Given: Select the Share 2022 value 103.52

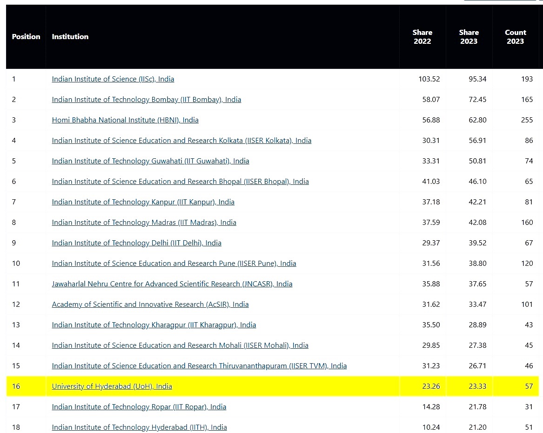Looking at the screenshot, I should click(429, 79).
